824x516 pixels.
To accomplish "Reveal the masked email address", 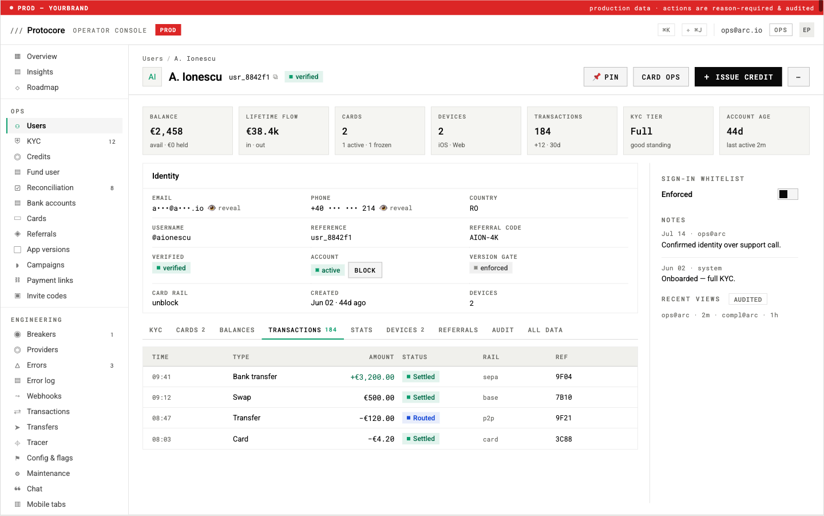I will coord(224,208).
